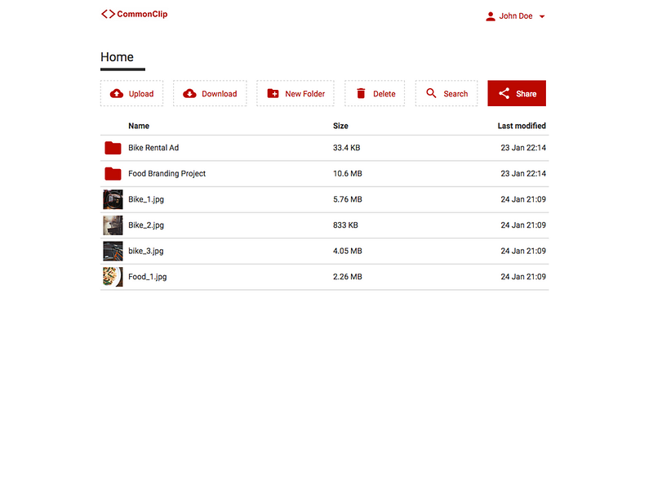Click the 33.4 KB size value
Image resolution: width=653 pixels, height=490 pixels.
pos(346,148)
